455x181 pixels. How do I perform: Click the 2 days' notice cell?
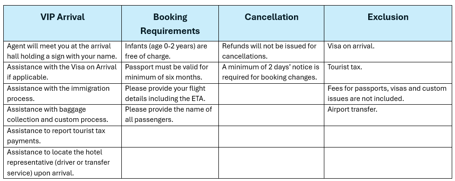coord(271,73)
